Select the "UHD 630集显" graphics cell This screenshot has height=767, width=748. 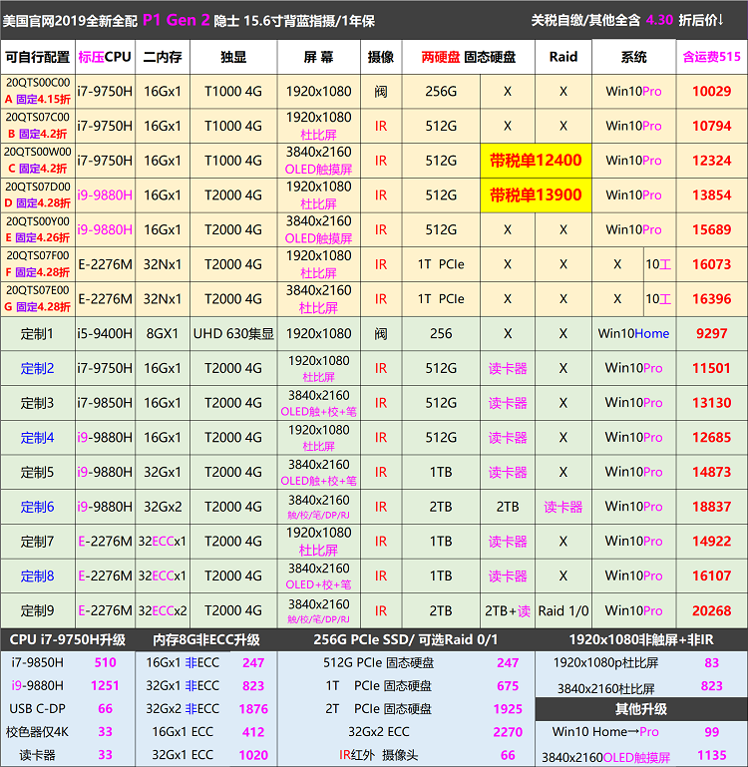232,334
